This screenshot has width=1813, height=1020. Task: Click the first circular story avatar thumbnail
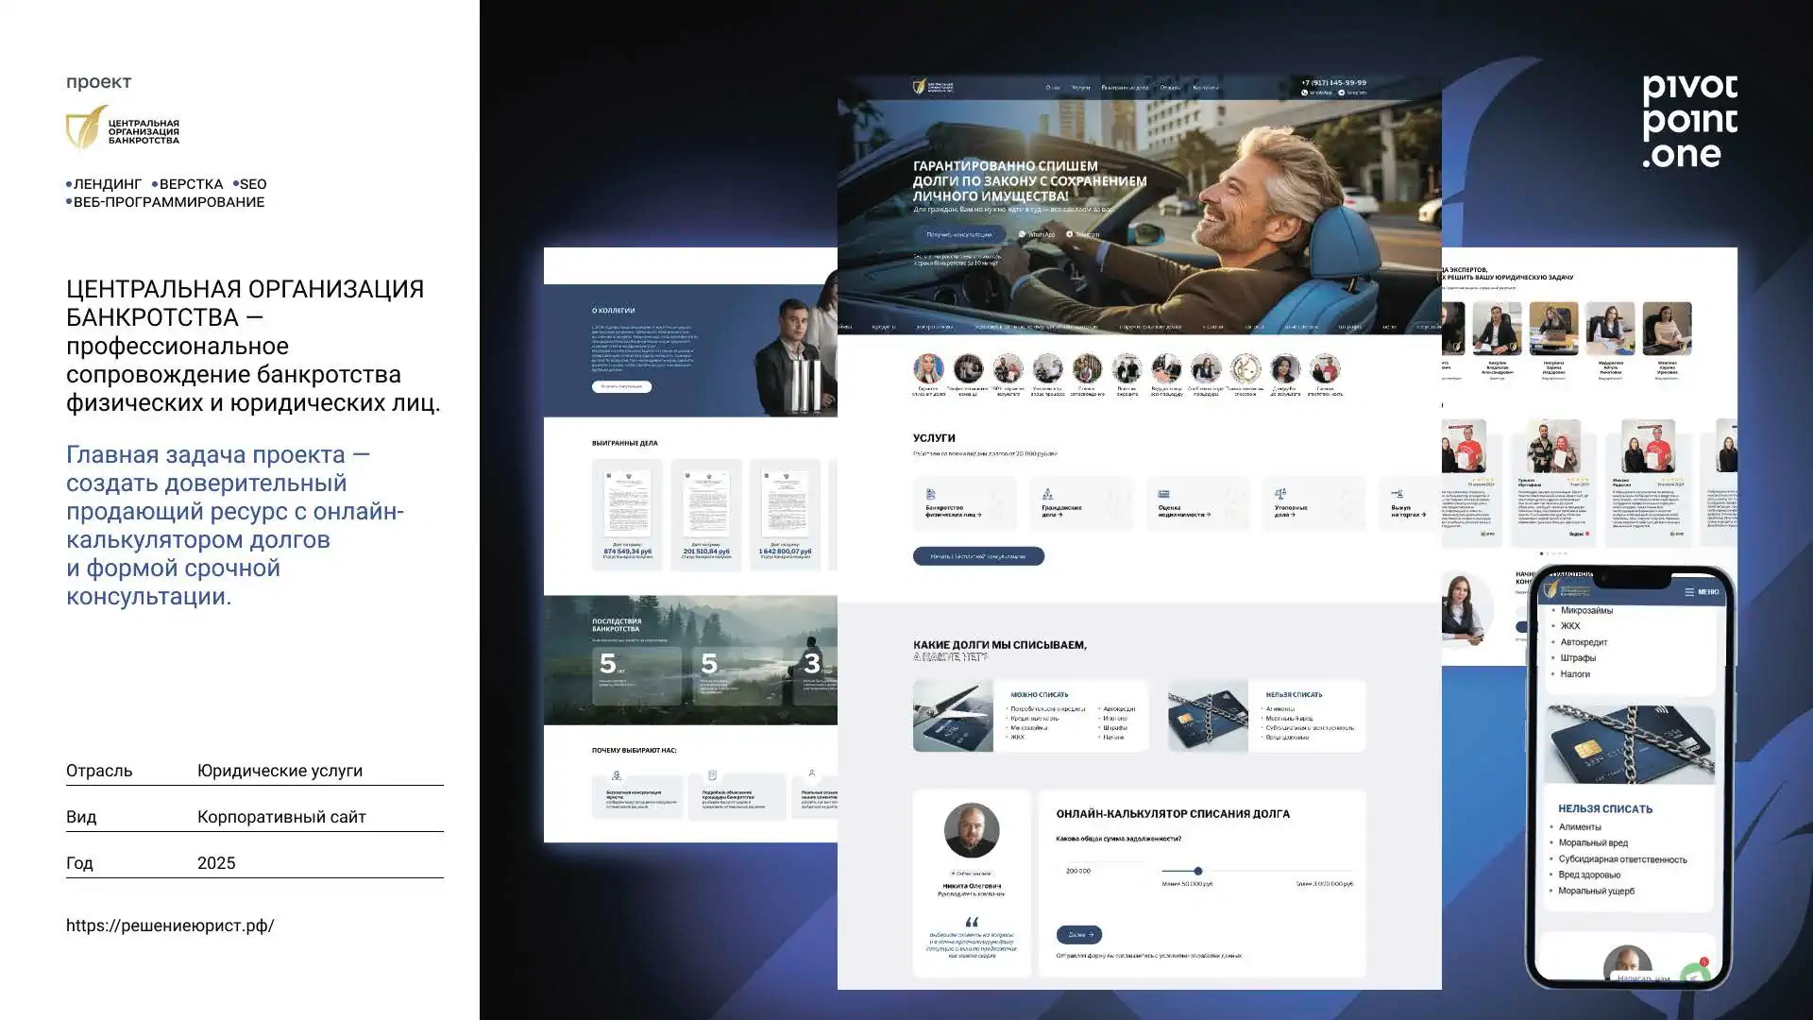(928, 369)
